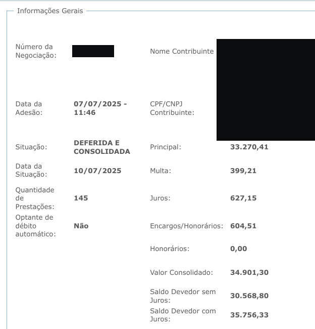315x329 pixels.
Task: Click the 'Honorários:' label beside 0,00
Action: pos(170,249)
